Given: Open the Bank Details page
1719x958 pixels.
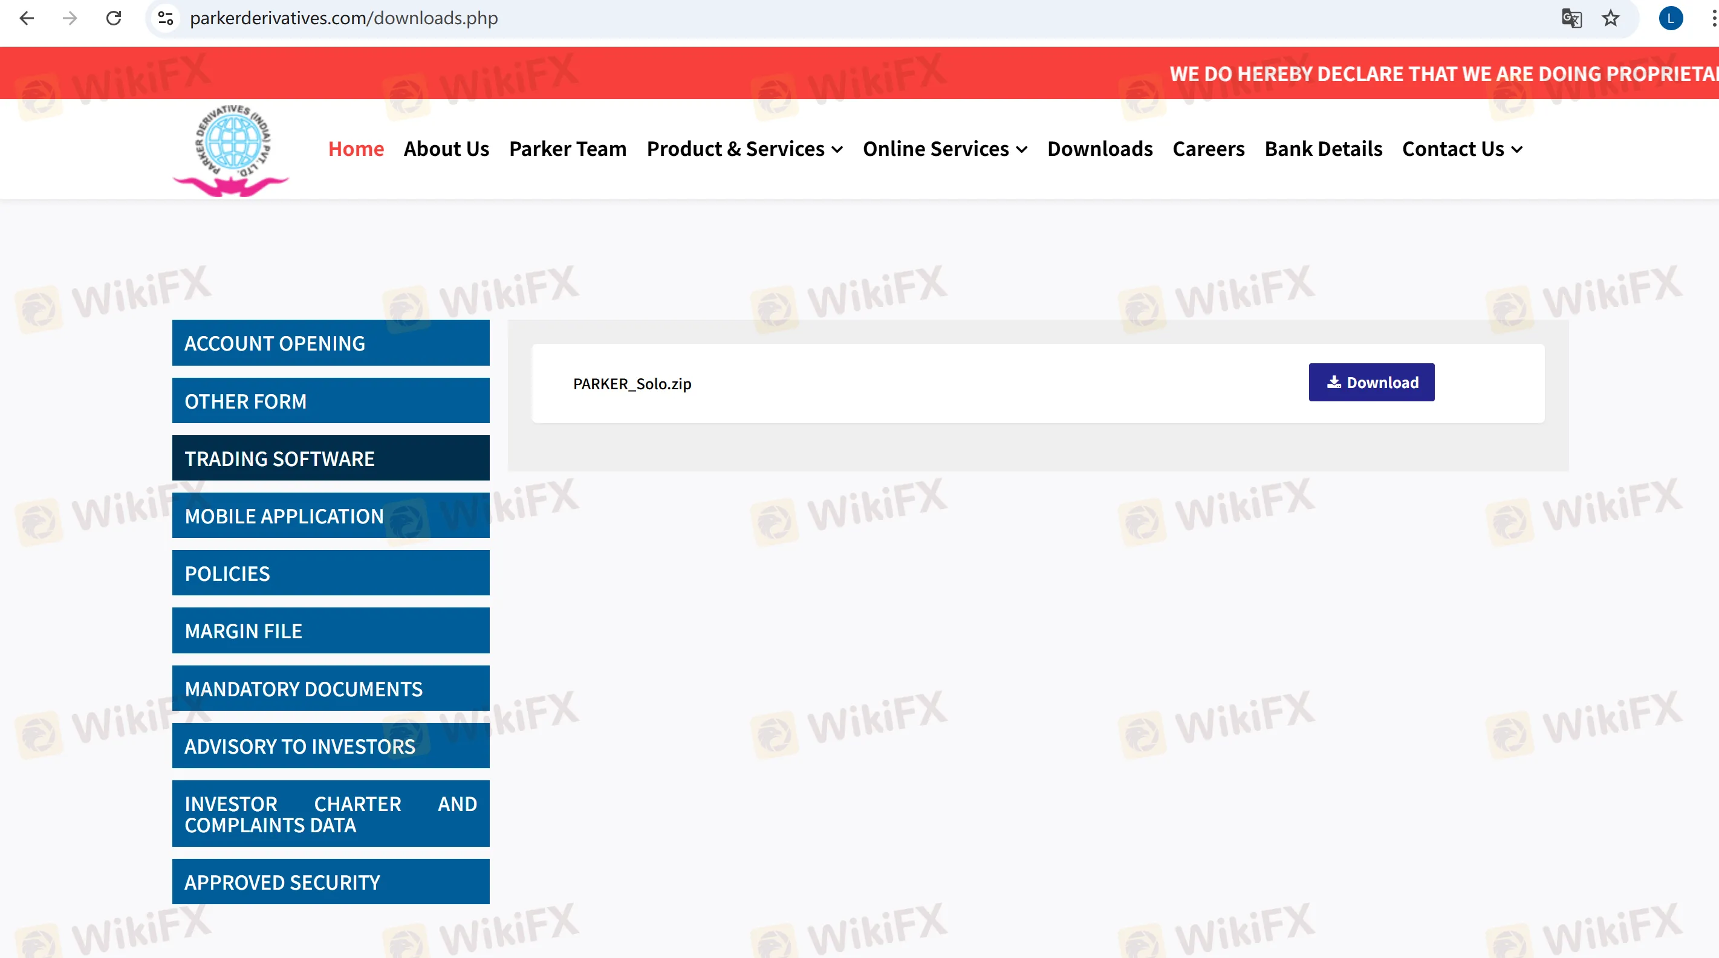Looking at the screenshot, I should click(x=1322, y=149).
